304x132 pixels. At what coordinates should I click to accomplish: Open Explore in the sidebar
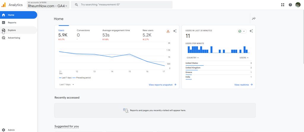(x=12, y=30)
